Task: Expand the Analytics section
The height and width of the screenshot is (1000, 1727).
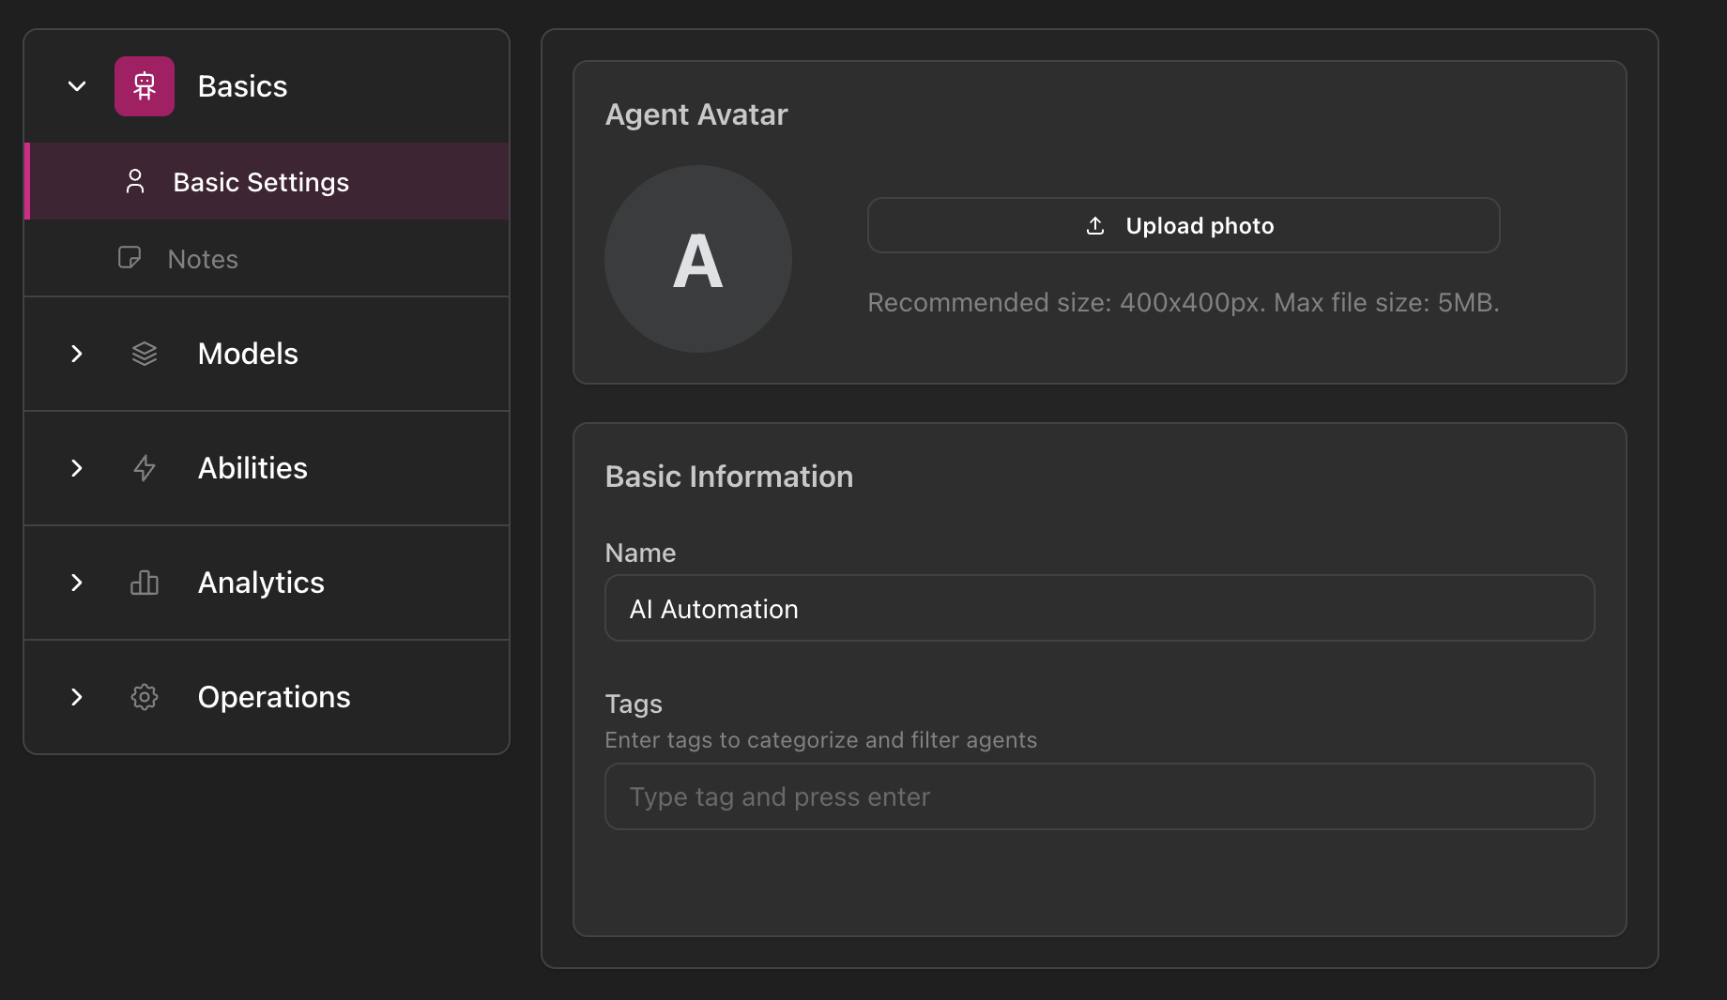Action: point(76,583)
